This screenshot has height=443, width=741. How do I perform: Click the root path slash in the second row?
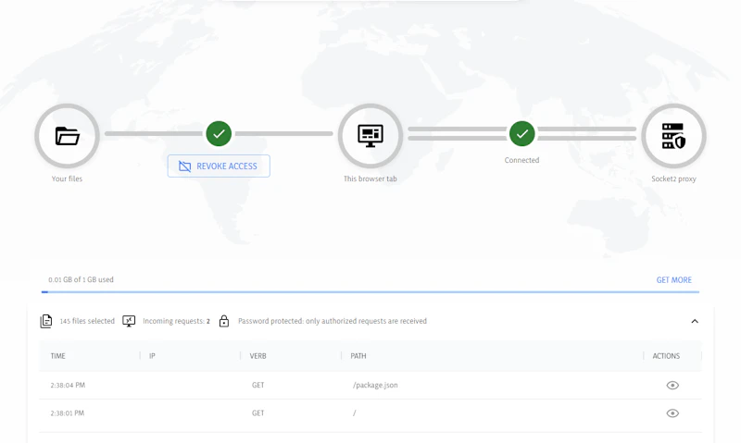point(355,413)
